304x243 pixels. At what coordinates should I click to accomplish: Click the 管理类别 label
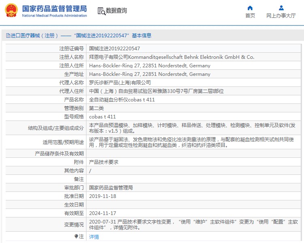point(74,108)
